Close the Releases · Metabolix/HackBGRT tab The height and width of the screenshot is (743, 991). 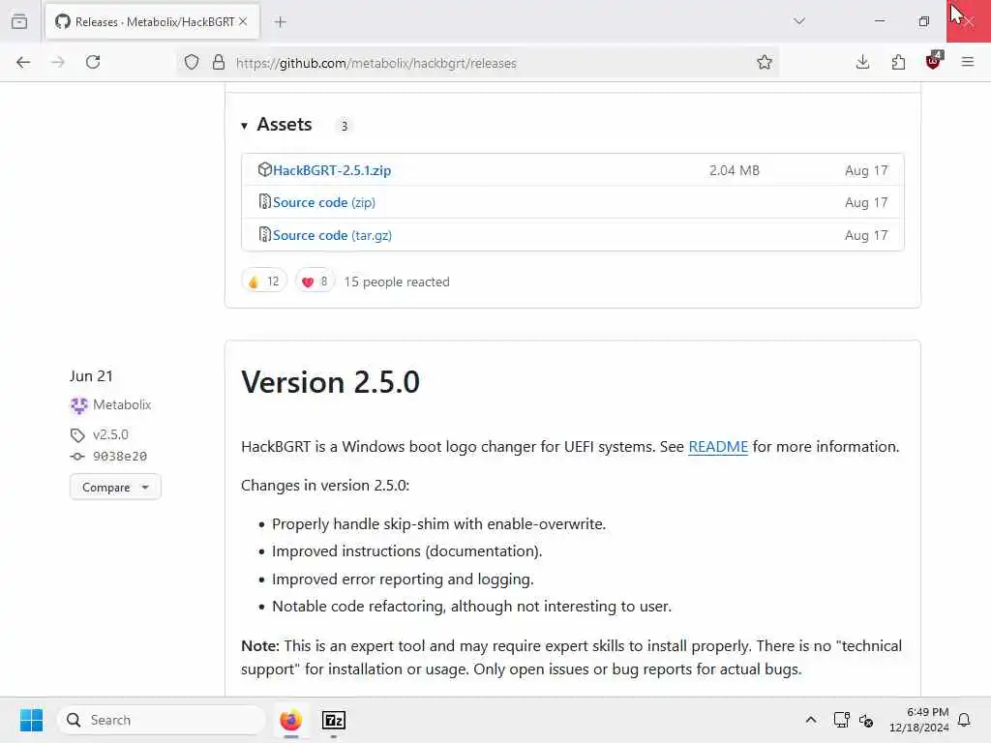point(243,21)
